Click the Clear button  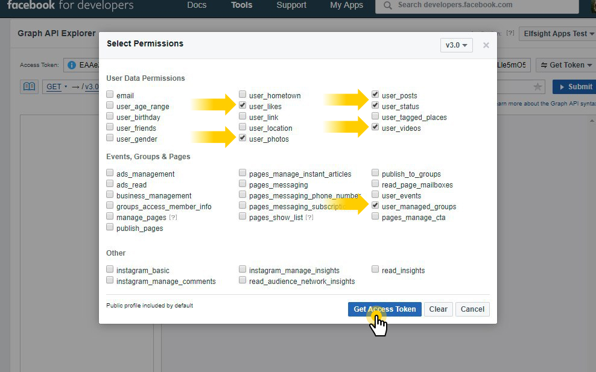438,309
